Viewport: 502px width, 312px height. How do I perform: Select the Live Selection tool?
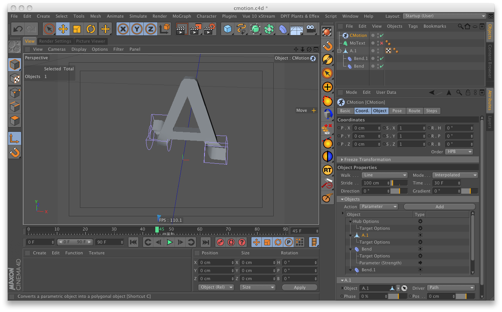tap(49, 29)
